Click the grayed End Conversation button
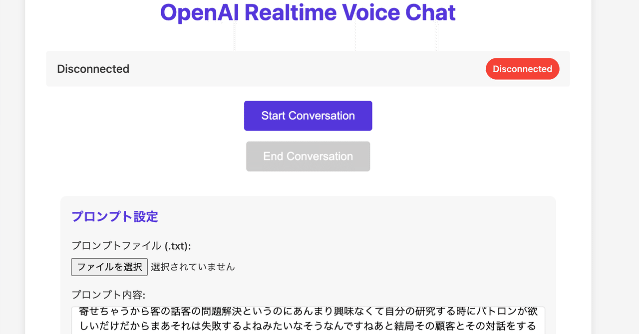The width and height of the screenshot is (639, 334). [x=308, y=157]
